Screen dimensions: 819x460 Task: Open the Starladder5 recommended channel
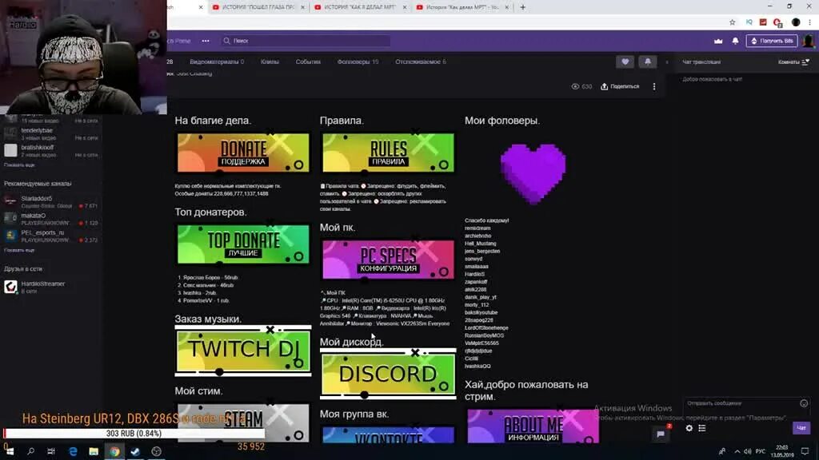(x=50, y=202)
